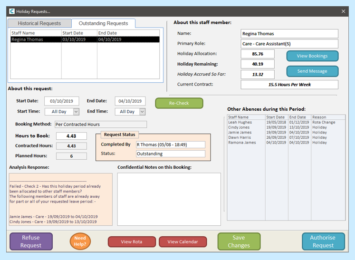
Task: Click the orange Need Help button
Action: pos(80,241)
